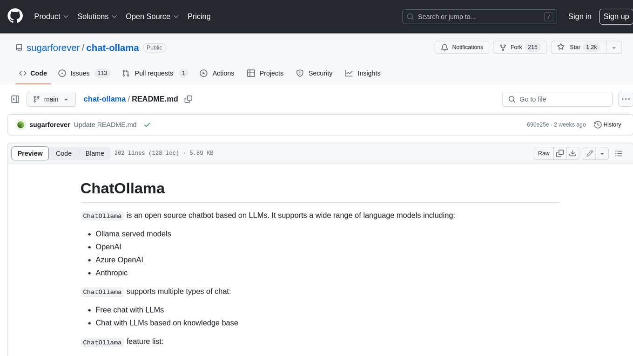The image size is (633, 356).
Task: Switch to Code view of README
Action: [x=64, y=153]
